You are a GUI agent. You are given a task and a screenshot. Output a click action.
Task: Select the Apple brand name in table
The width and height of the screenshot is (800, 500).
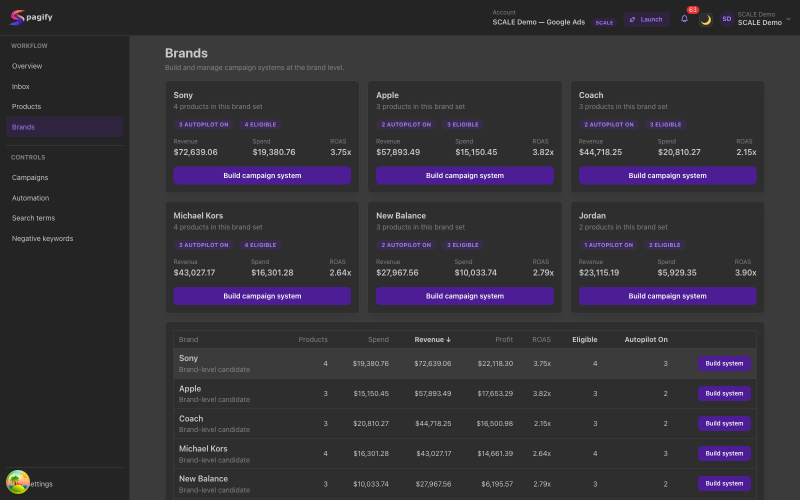point(190,388)
